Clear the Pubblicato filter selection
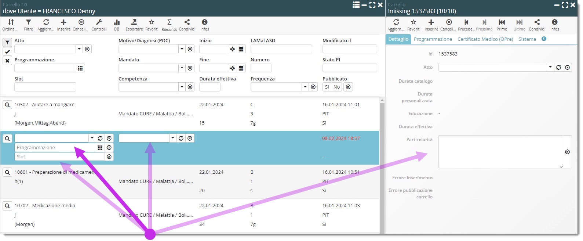Viewport: 583px width, 241px height. pyautogui.click(x=348, y=87)
